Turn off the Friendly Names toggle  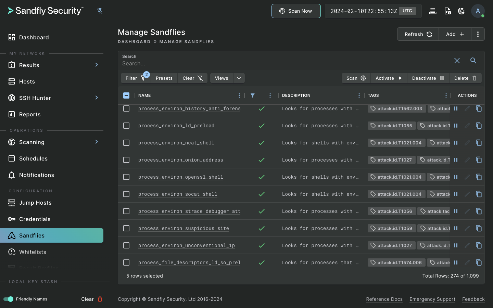click(8, 299)
